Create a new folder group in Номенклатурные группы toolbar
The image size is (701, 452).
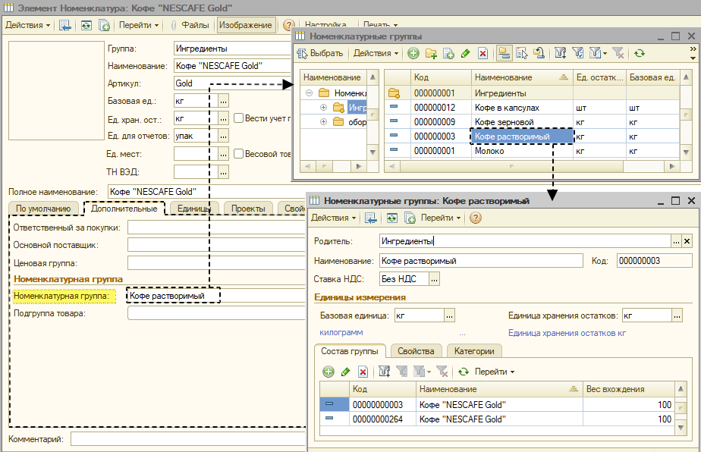coord(431,54)
